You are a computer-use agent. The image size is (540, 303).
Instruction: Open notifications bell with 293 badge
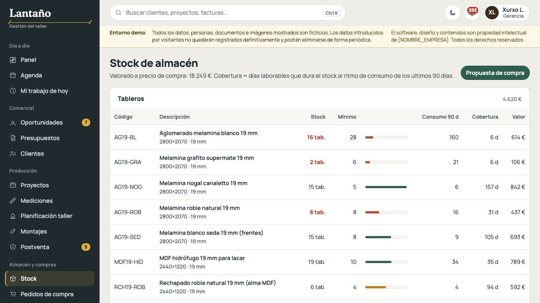point(472,13)
